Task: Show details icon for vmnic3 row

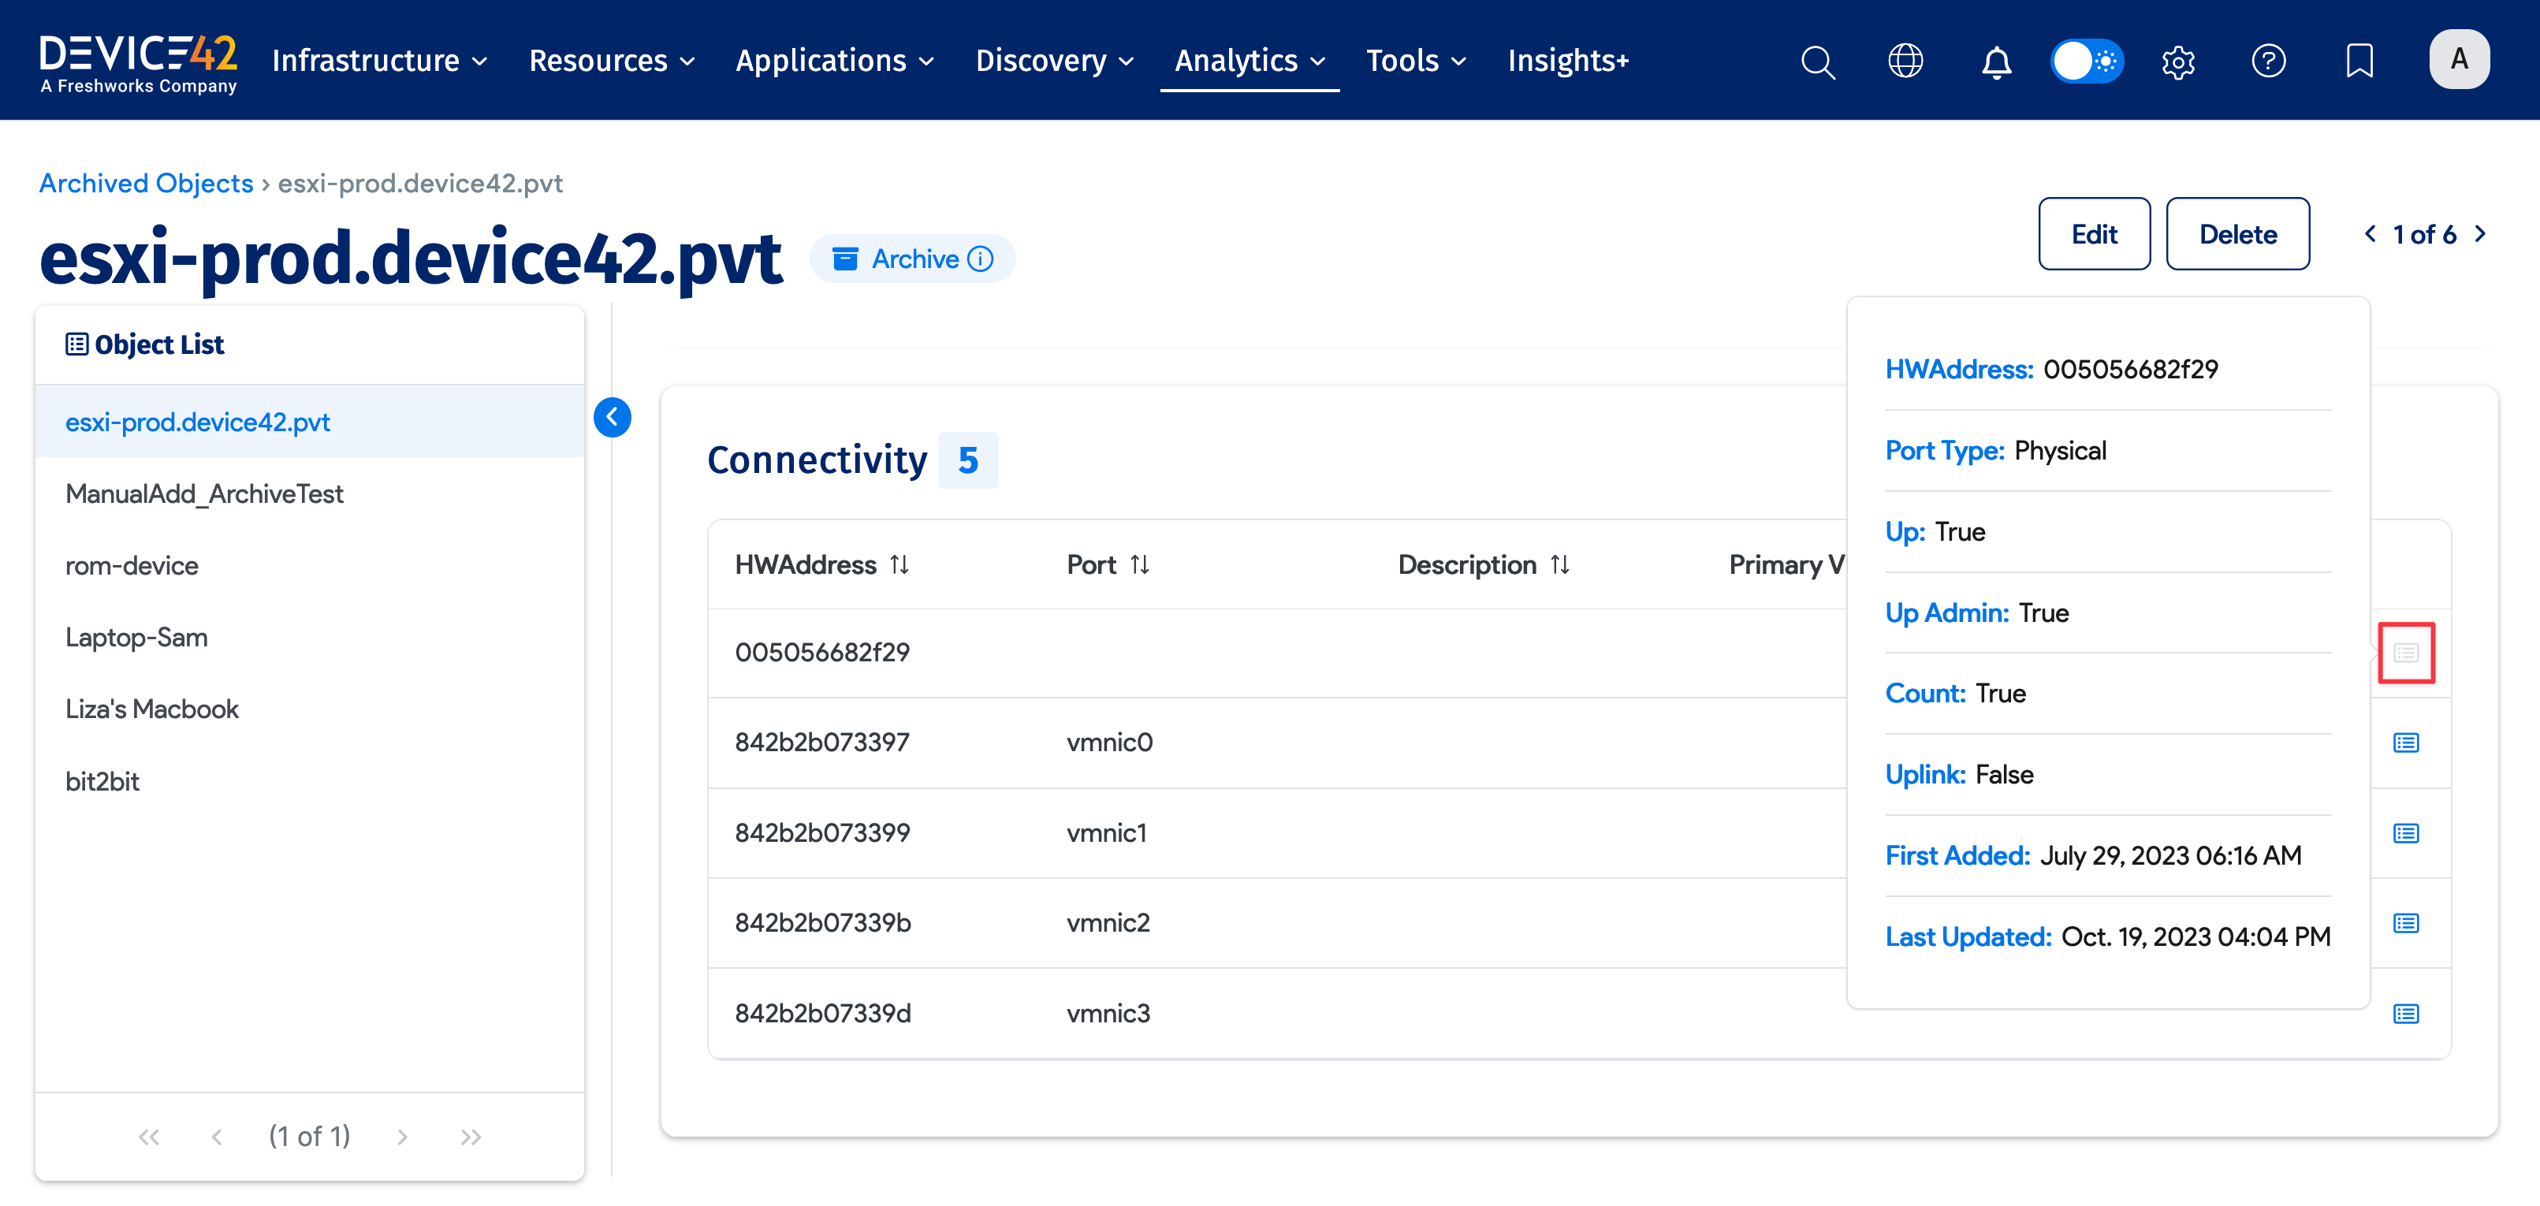Action: [x=2405, y=1014]
